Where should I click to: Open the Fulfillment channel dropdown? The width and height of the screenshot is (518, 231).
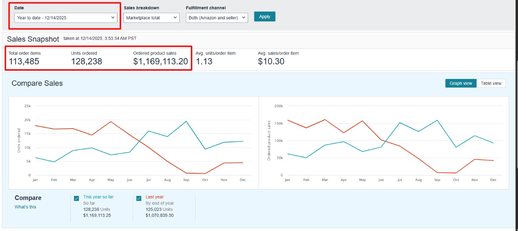tap(217, 18)
